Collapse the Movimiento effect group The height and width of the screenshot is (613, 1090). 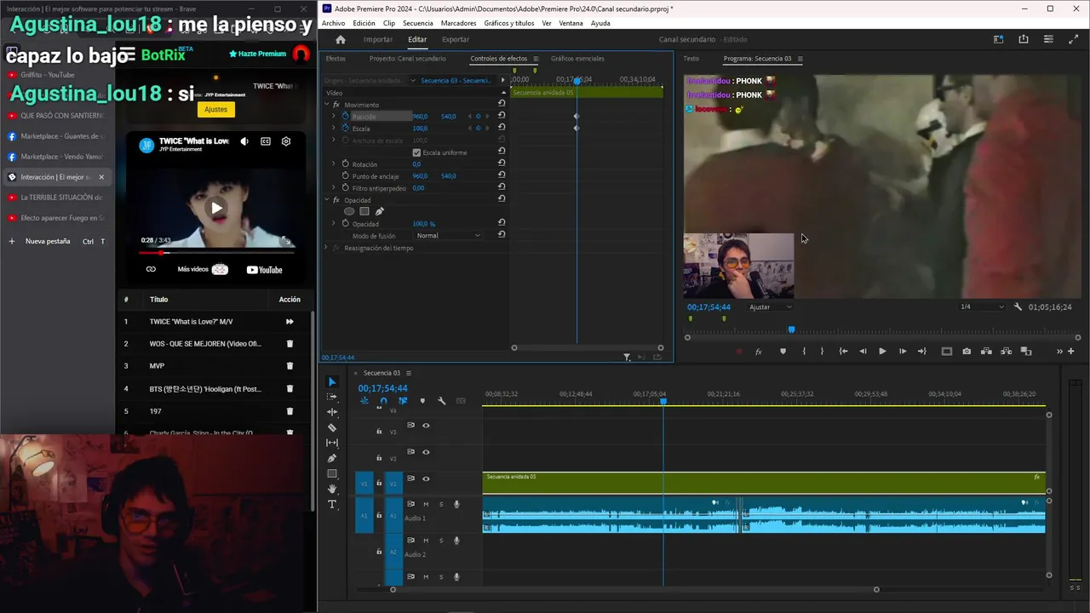pyautogui.click(x=326, y=105)
